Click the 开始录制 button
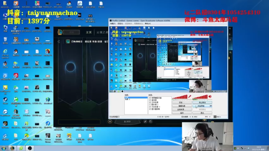Image resolution: width=269 pixels, height=151 pixels. pos(201,106)
